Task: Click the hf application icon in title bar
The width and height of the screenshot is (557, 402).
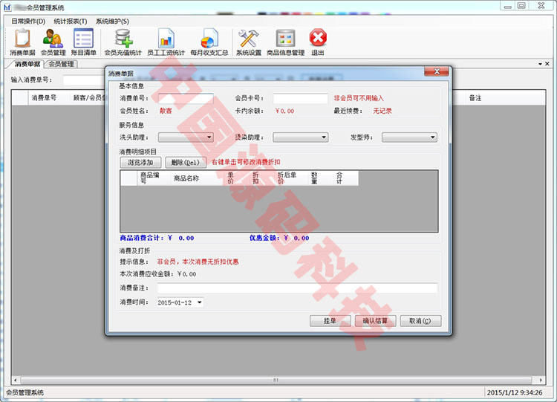Action: (7, 7)
